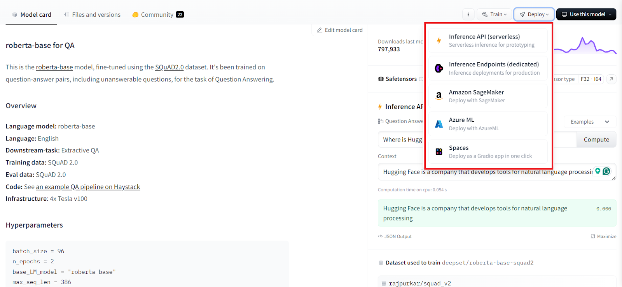This screenshot has height=287, width=622.
Task: Open the Community tab
Action: point(158,15)
